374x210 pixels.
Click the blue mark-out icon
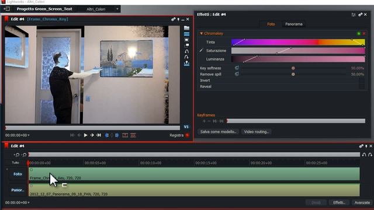point(117,135)
